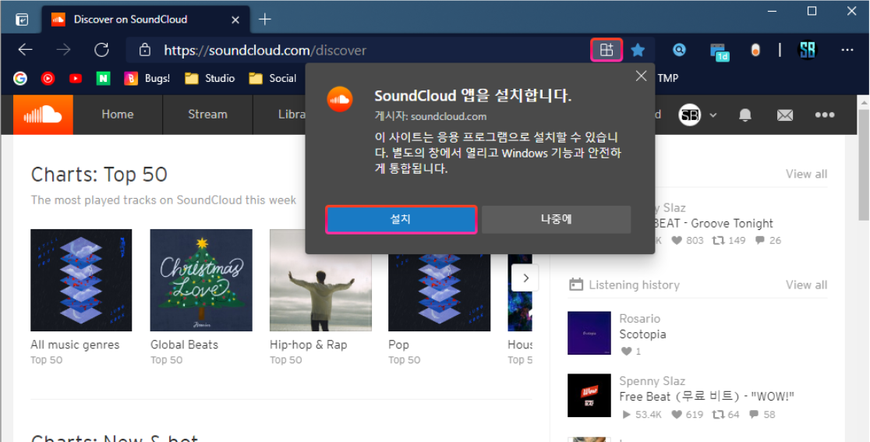Open artist Rosario in listening history

640,319
